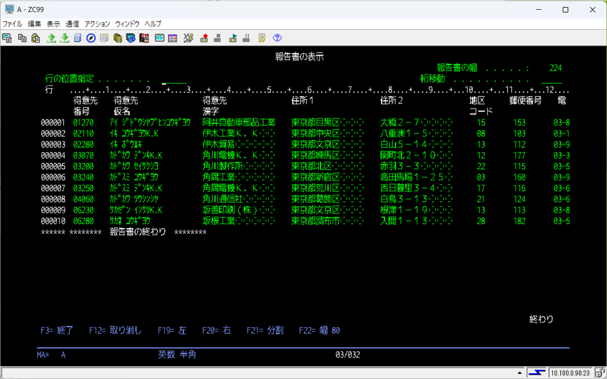Click address 東京都目黒区
The height and width of the screenshot is (379, 607).
[x=316, y=122]
